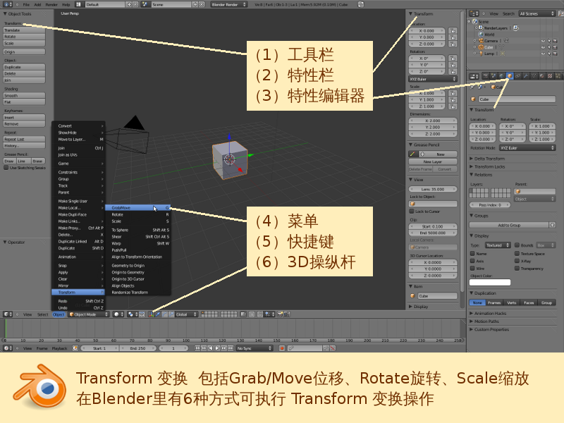
Task: Select the translate manipulator arrow icon
Action: [x=158, y=314]
